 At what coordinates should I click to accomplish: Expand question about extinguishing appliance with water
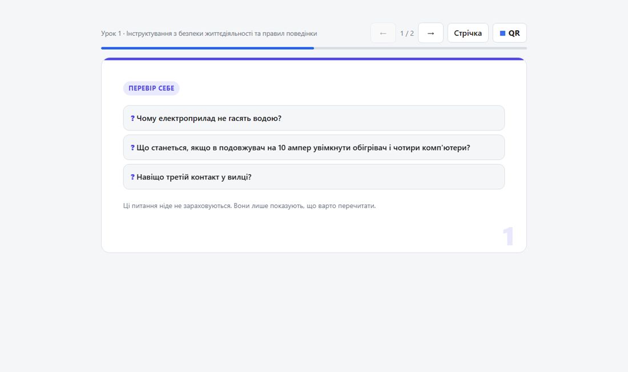tap(313, 118)
